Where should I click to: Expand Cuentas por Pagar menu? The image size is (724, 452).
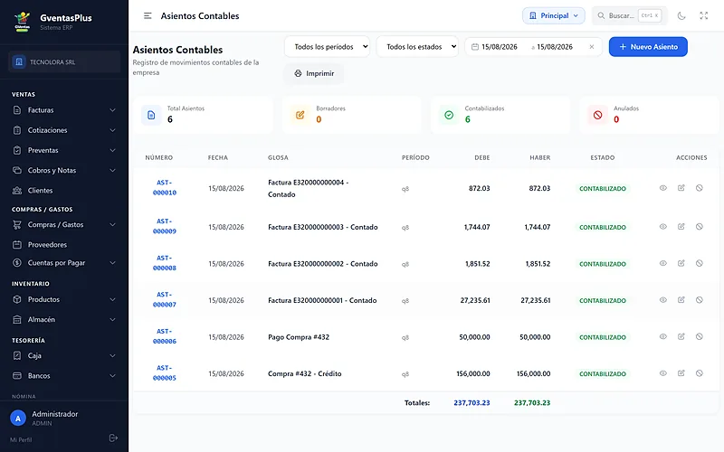(64, 263)
